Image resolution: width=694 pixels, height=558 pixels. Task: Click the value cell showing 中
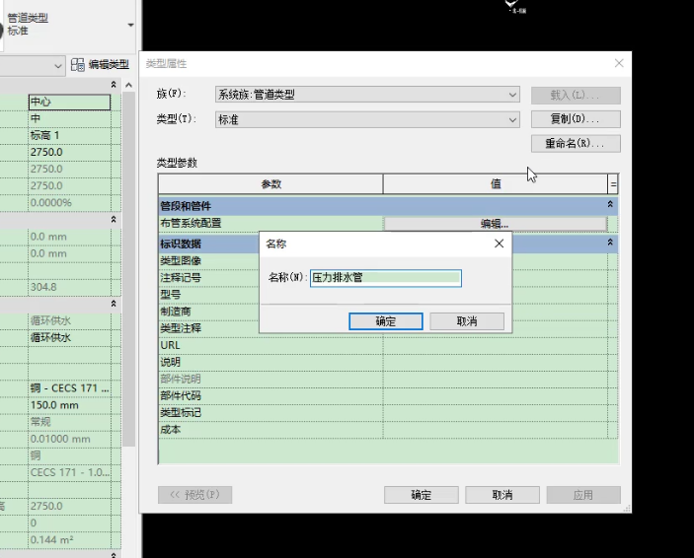click(69, 118)
